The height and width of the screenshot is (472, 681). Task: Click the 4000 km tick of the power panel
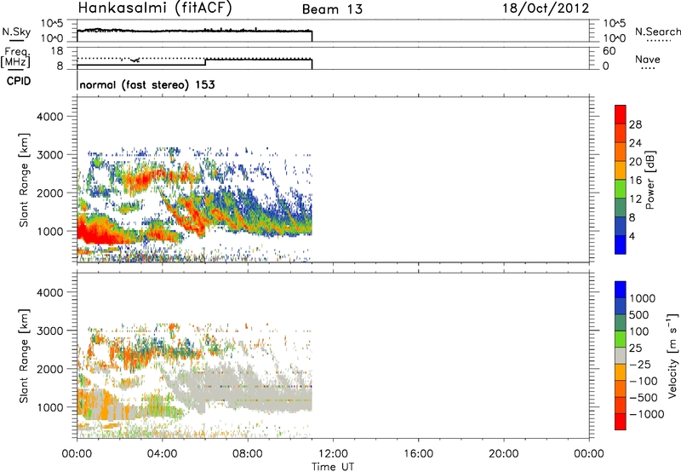(49, 117)
